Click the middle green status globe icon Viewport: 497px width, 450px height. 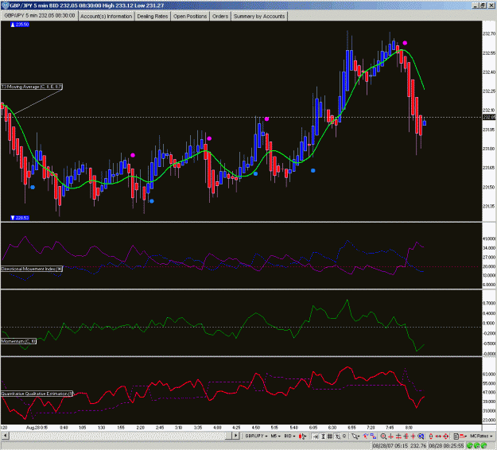tap(477, 445)
